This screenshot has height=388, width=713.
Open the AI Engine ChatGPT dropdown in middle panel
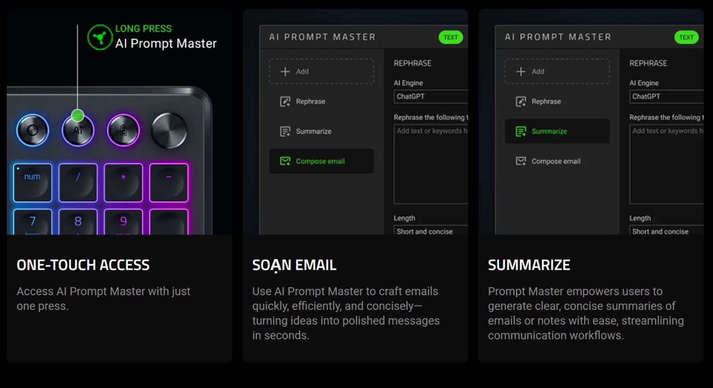pos(430,97)
